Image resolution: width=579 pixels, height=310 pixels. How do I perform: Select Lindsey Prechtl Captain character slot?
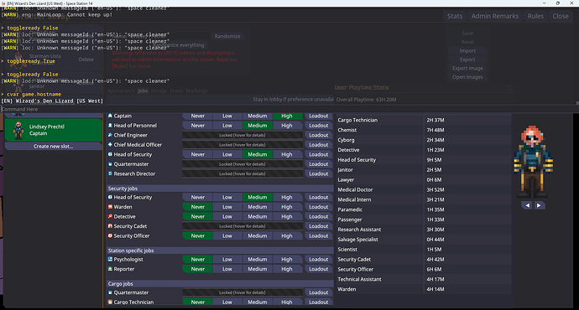(x=53, y=130)
